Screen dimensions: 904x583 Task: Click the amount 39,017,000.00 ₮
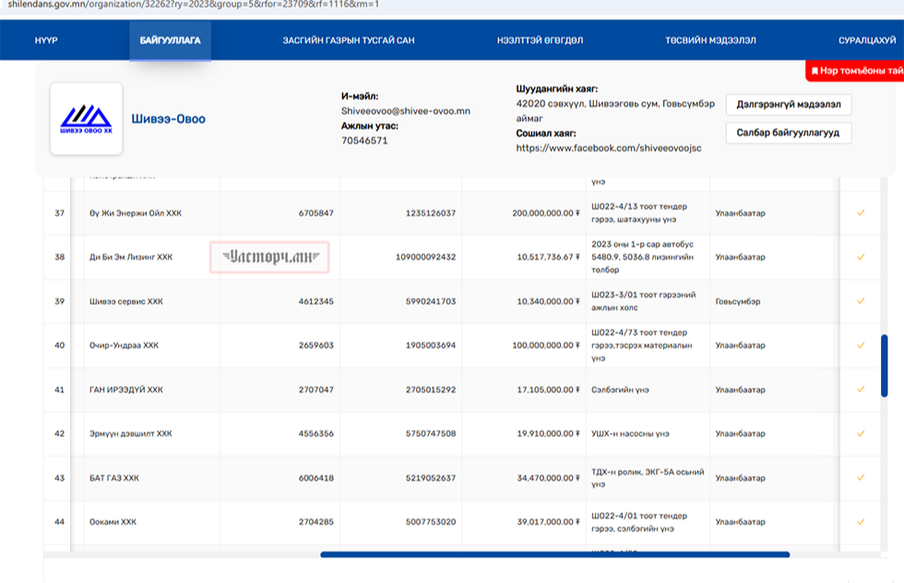[x=548, y=522]
